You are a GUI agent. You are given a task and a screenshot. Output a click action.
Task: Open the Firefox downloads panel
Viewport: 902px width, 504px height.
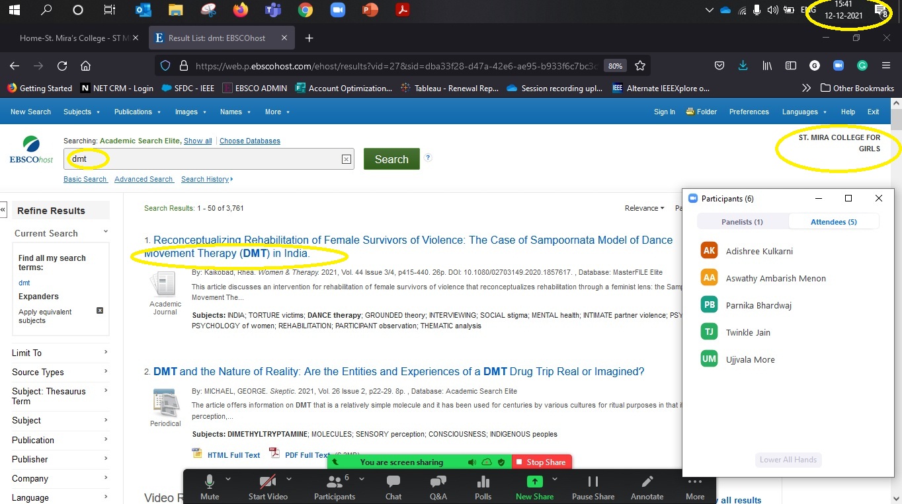[x=743, y=65]
